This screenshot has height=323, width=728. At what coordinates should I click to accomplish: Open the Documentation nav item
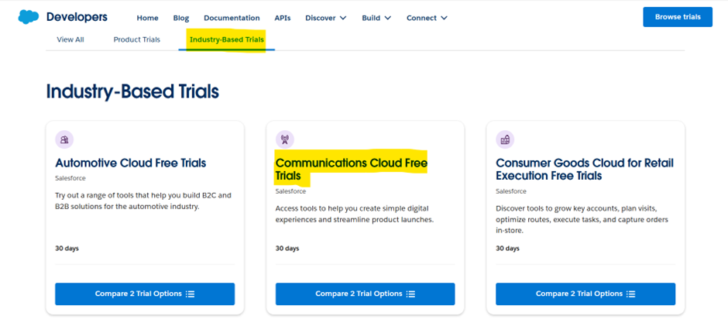click(232, 18)
